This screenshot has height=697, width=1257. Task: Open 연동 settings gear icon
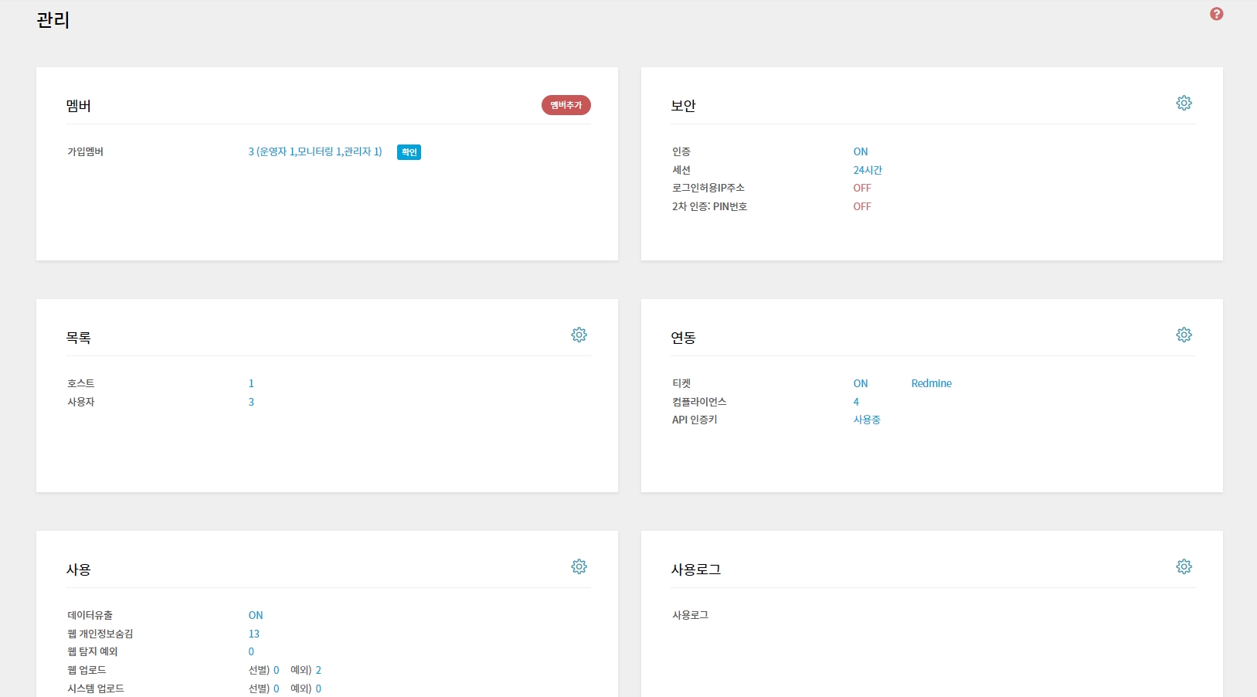(1184, 335)
